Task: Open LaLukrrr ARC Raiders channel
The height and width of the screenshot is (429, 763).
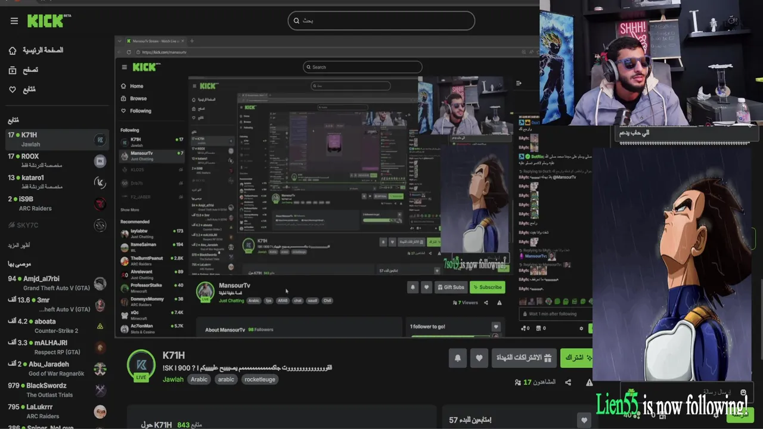Action: (x=57, y=411)
